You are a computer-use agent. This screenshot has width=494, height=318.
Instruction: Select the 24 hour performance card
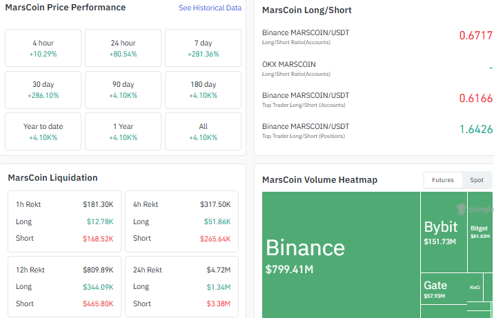(x=123, y=48)
